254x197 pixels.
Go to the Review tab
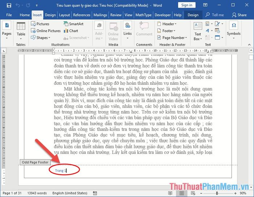(x=116, y=15)
